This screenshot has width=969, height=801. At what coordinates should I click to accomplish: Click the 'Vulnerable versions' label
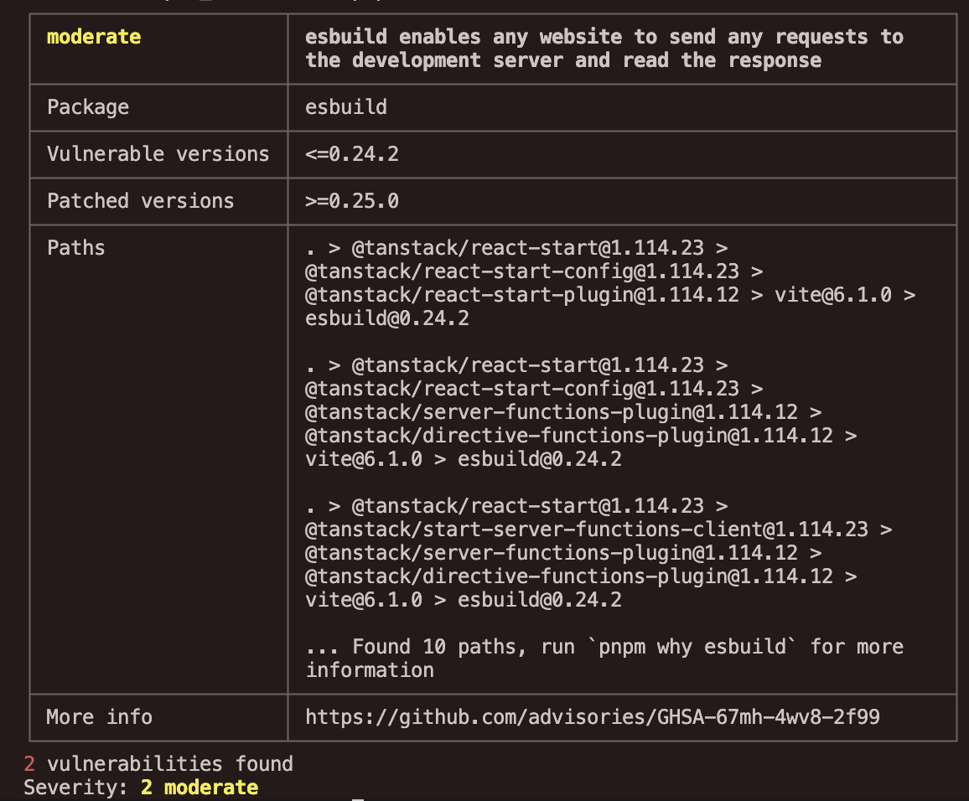point(158,154)
